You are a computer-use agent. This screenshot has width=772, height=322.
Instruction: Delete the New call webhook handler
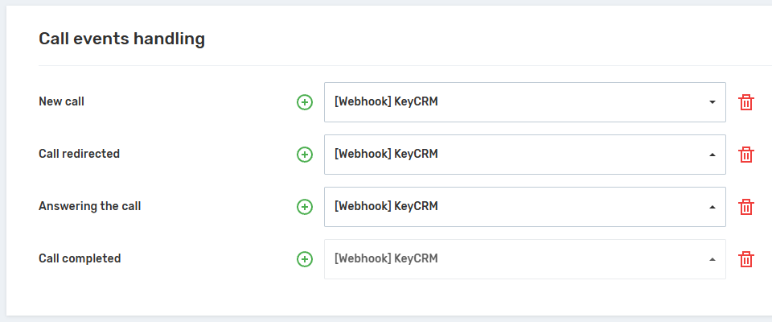click(x=746, y=102)
